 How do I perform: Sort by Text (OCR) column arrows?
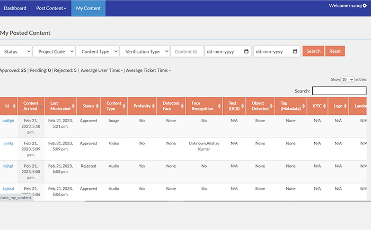pyautogui.click(x=243, y=106)
